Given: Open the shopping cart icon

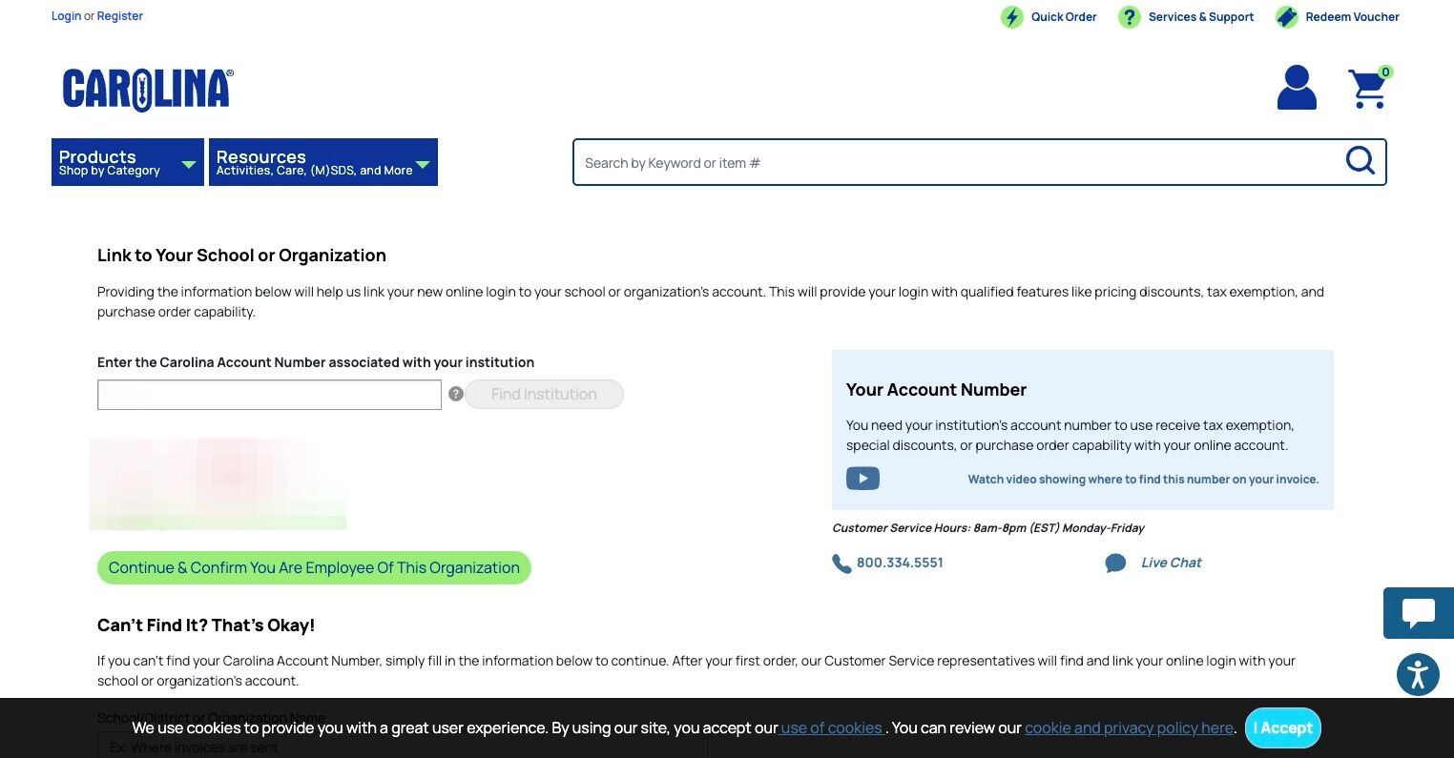Looking at the screenshot, I should pos(1369,88).
